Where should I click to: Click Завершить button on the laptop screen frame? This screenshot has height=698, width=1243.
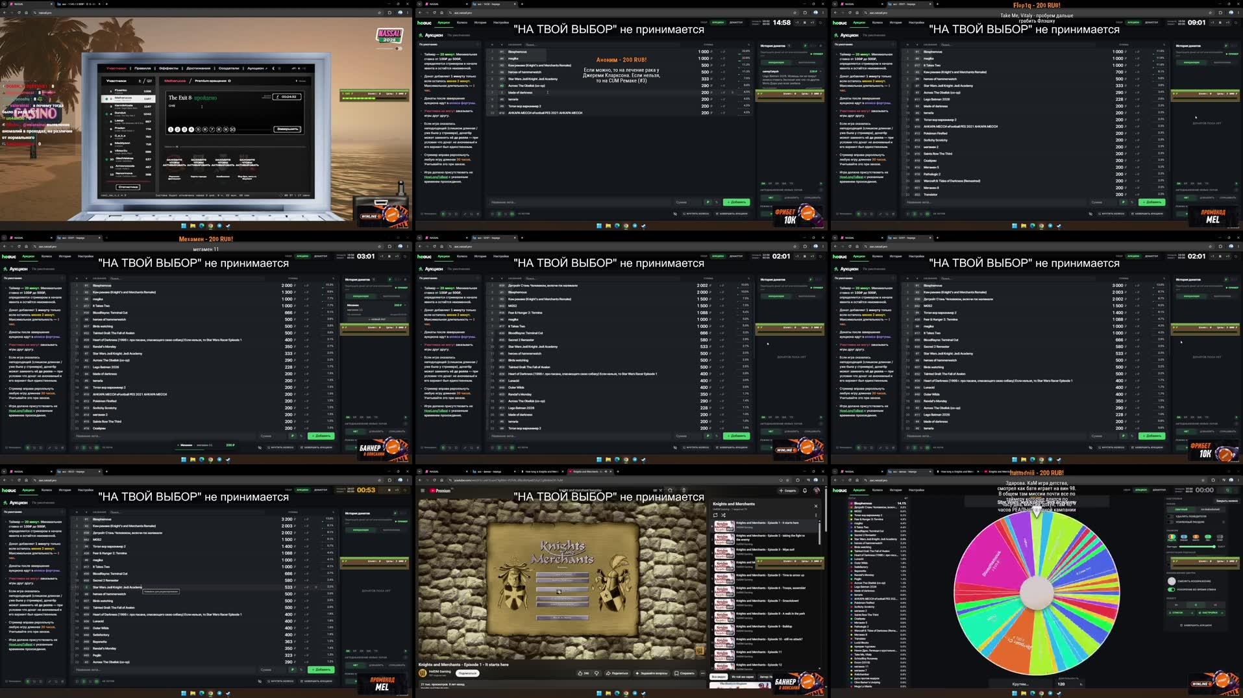tap(287, 129)
